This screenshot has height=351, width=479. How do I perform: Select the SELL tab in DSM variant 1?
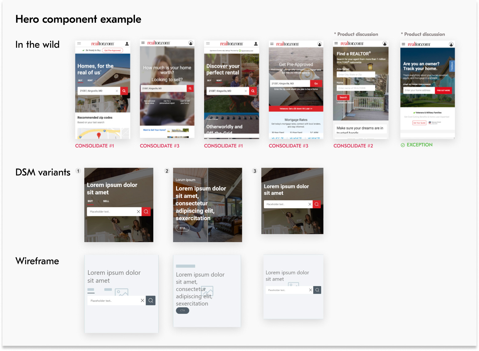coord(106,201)
